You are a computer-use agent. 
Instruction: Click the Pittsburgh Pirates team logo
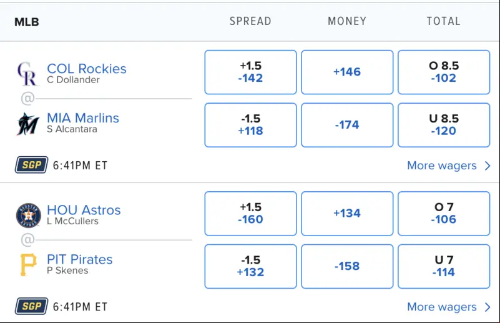pyautogui.click(x=28, y=265)
